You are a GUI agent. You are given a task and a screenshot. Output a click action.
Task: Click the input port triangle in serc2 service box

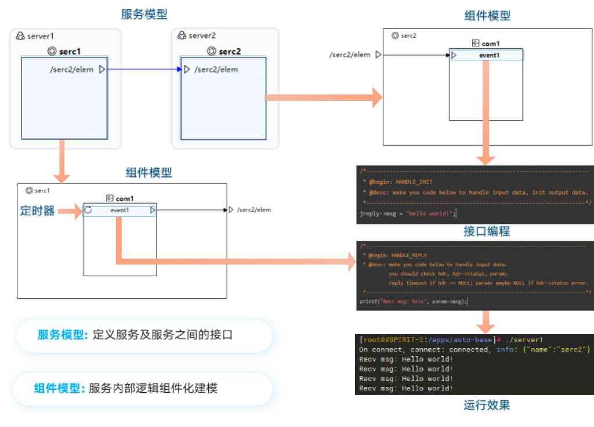pos(187,70)
